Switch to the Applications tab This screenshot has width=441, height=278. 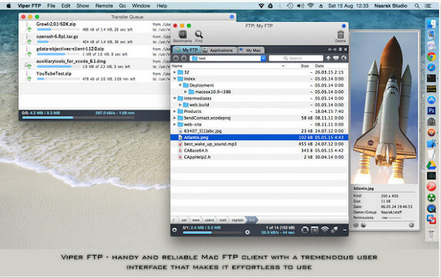click(x=218, y=50)
